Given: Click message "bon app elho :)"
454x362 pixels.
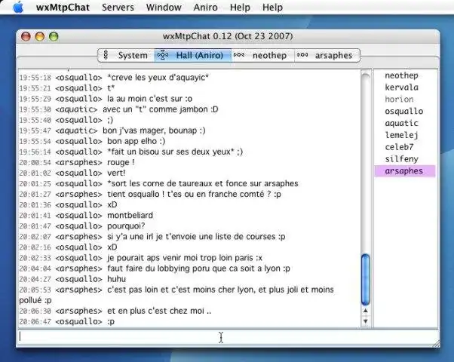Looking at the screenshot, I should (x=136, y=141).
